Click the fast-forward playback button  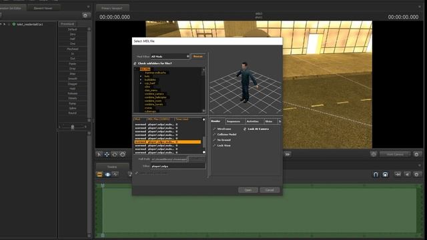(288, 154)
